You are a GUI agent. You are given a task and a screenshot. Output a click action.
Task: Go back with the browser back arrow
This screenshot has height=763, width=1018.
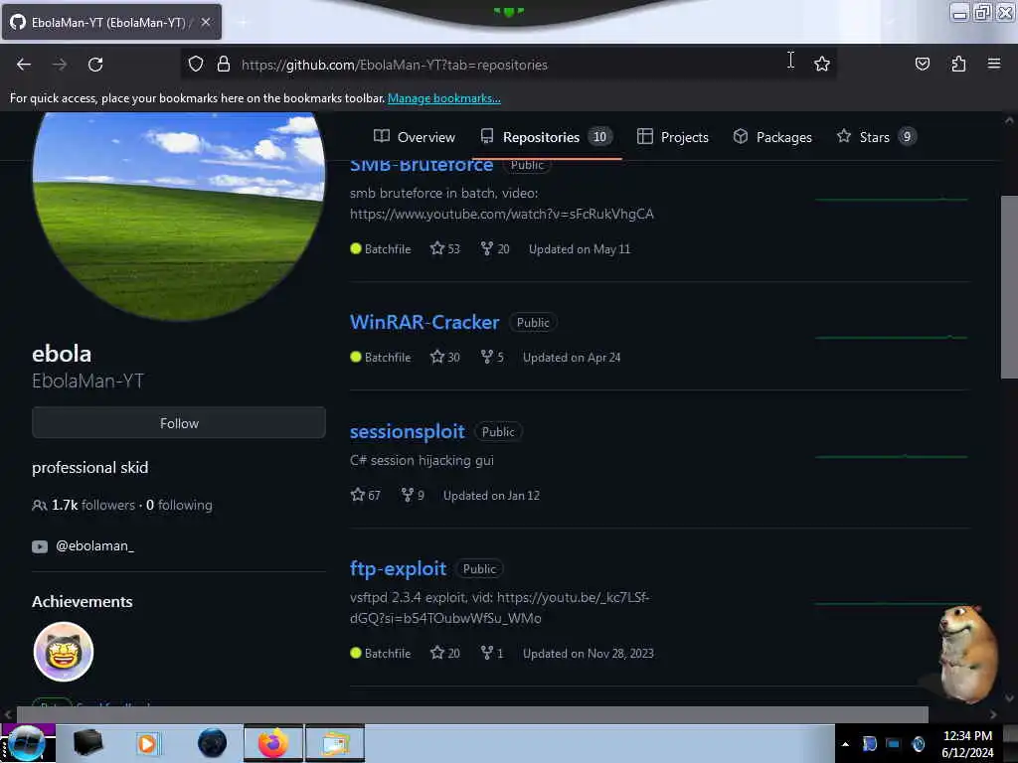24,65
